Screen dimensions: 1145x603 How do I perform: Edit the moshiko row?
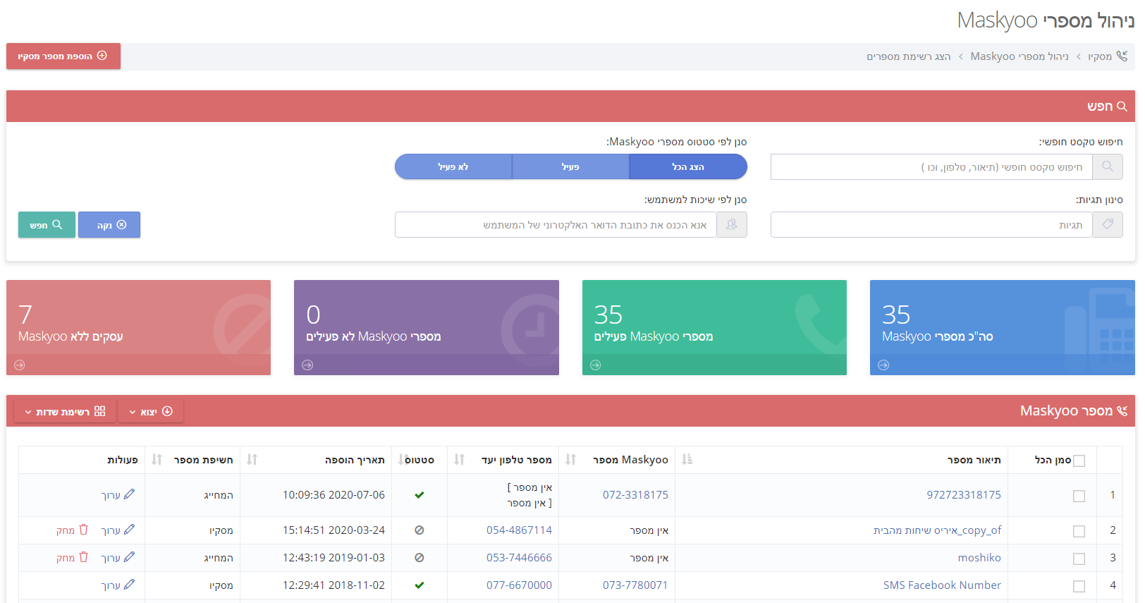(x=118, y=558)
